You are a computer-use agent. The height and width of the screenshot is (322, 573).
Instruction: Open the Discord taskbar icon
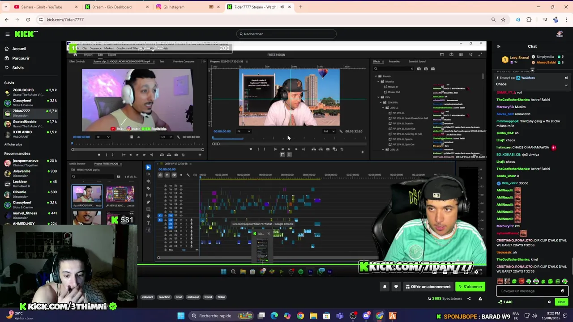click(367, 316)
